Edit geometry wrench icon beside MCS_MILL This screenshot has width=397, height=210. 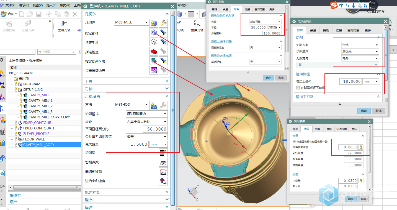pyautogui.click(x=164, y=23)
